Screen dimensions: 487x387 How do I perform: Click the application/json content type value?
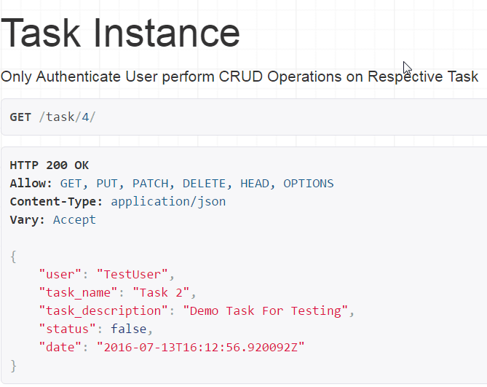click(x=168, y=202)
